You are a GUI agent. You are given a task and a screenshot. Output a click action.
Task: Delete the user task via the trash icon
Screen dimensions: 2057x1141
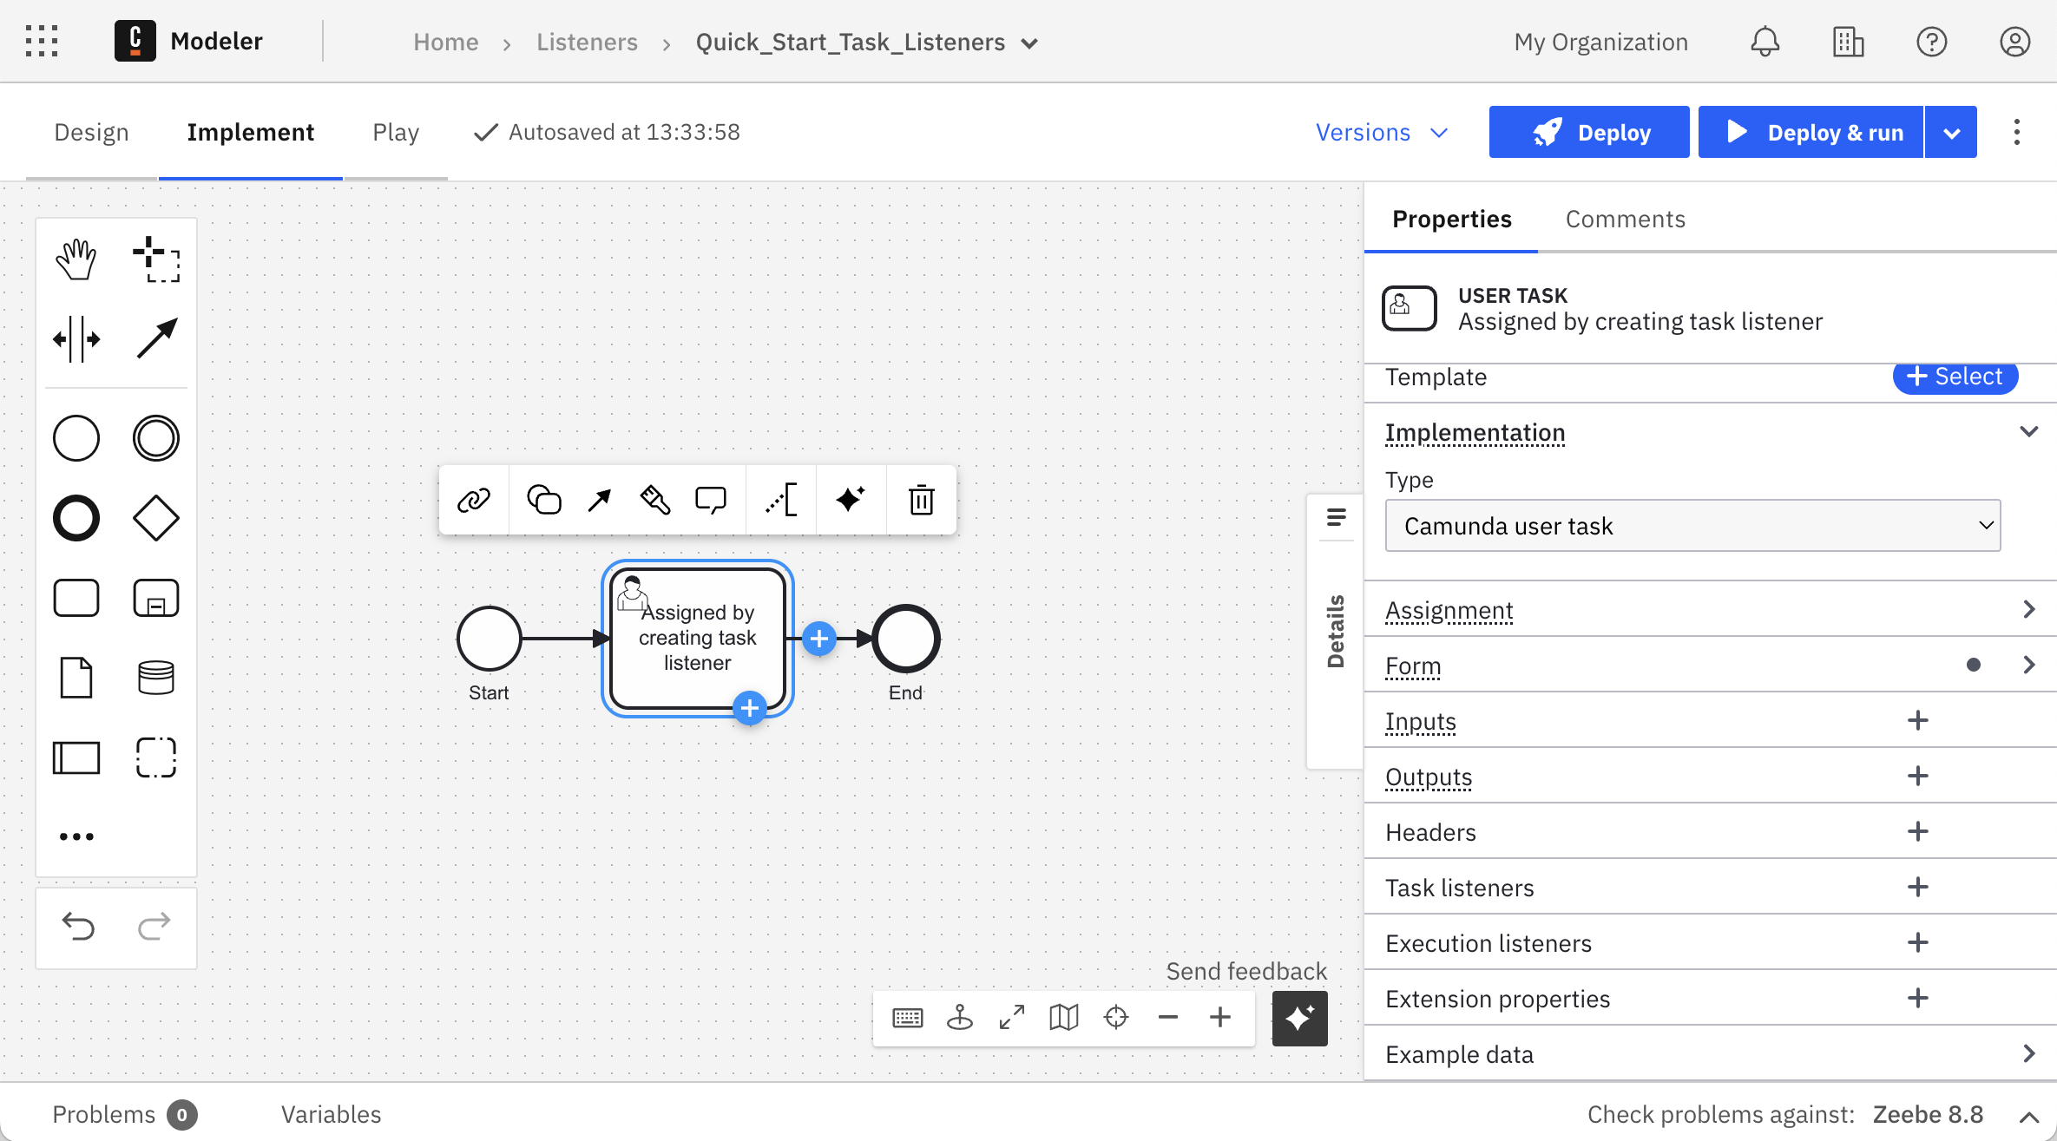click(920, 500)
